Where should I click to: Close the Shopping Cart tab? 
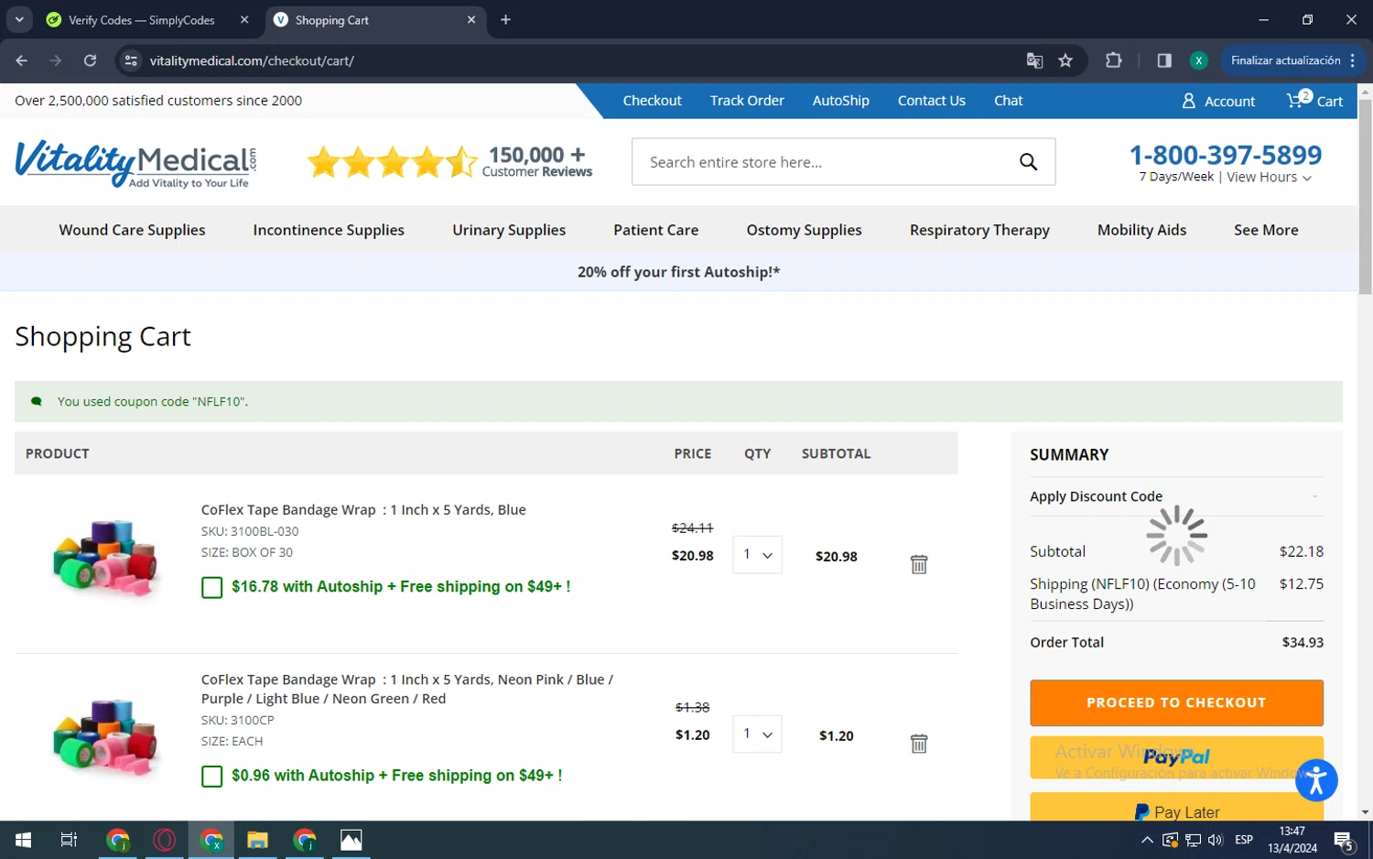pos(471,19)
